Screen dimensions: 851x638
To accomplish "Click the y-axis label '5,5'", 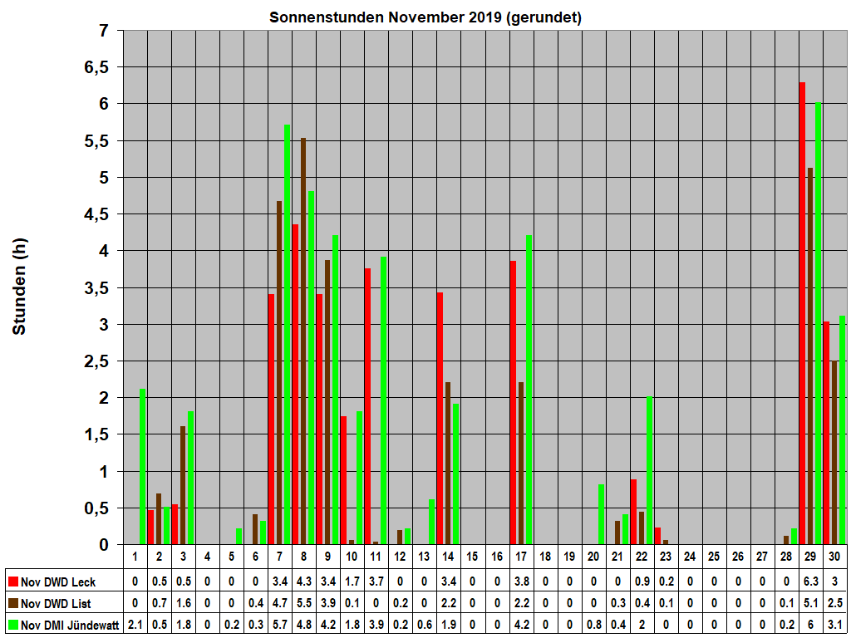I will click(96, 141).
